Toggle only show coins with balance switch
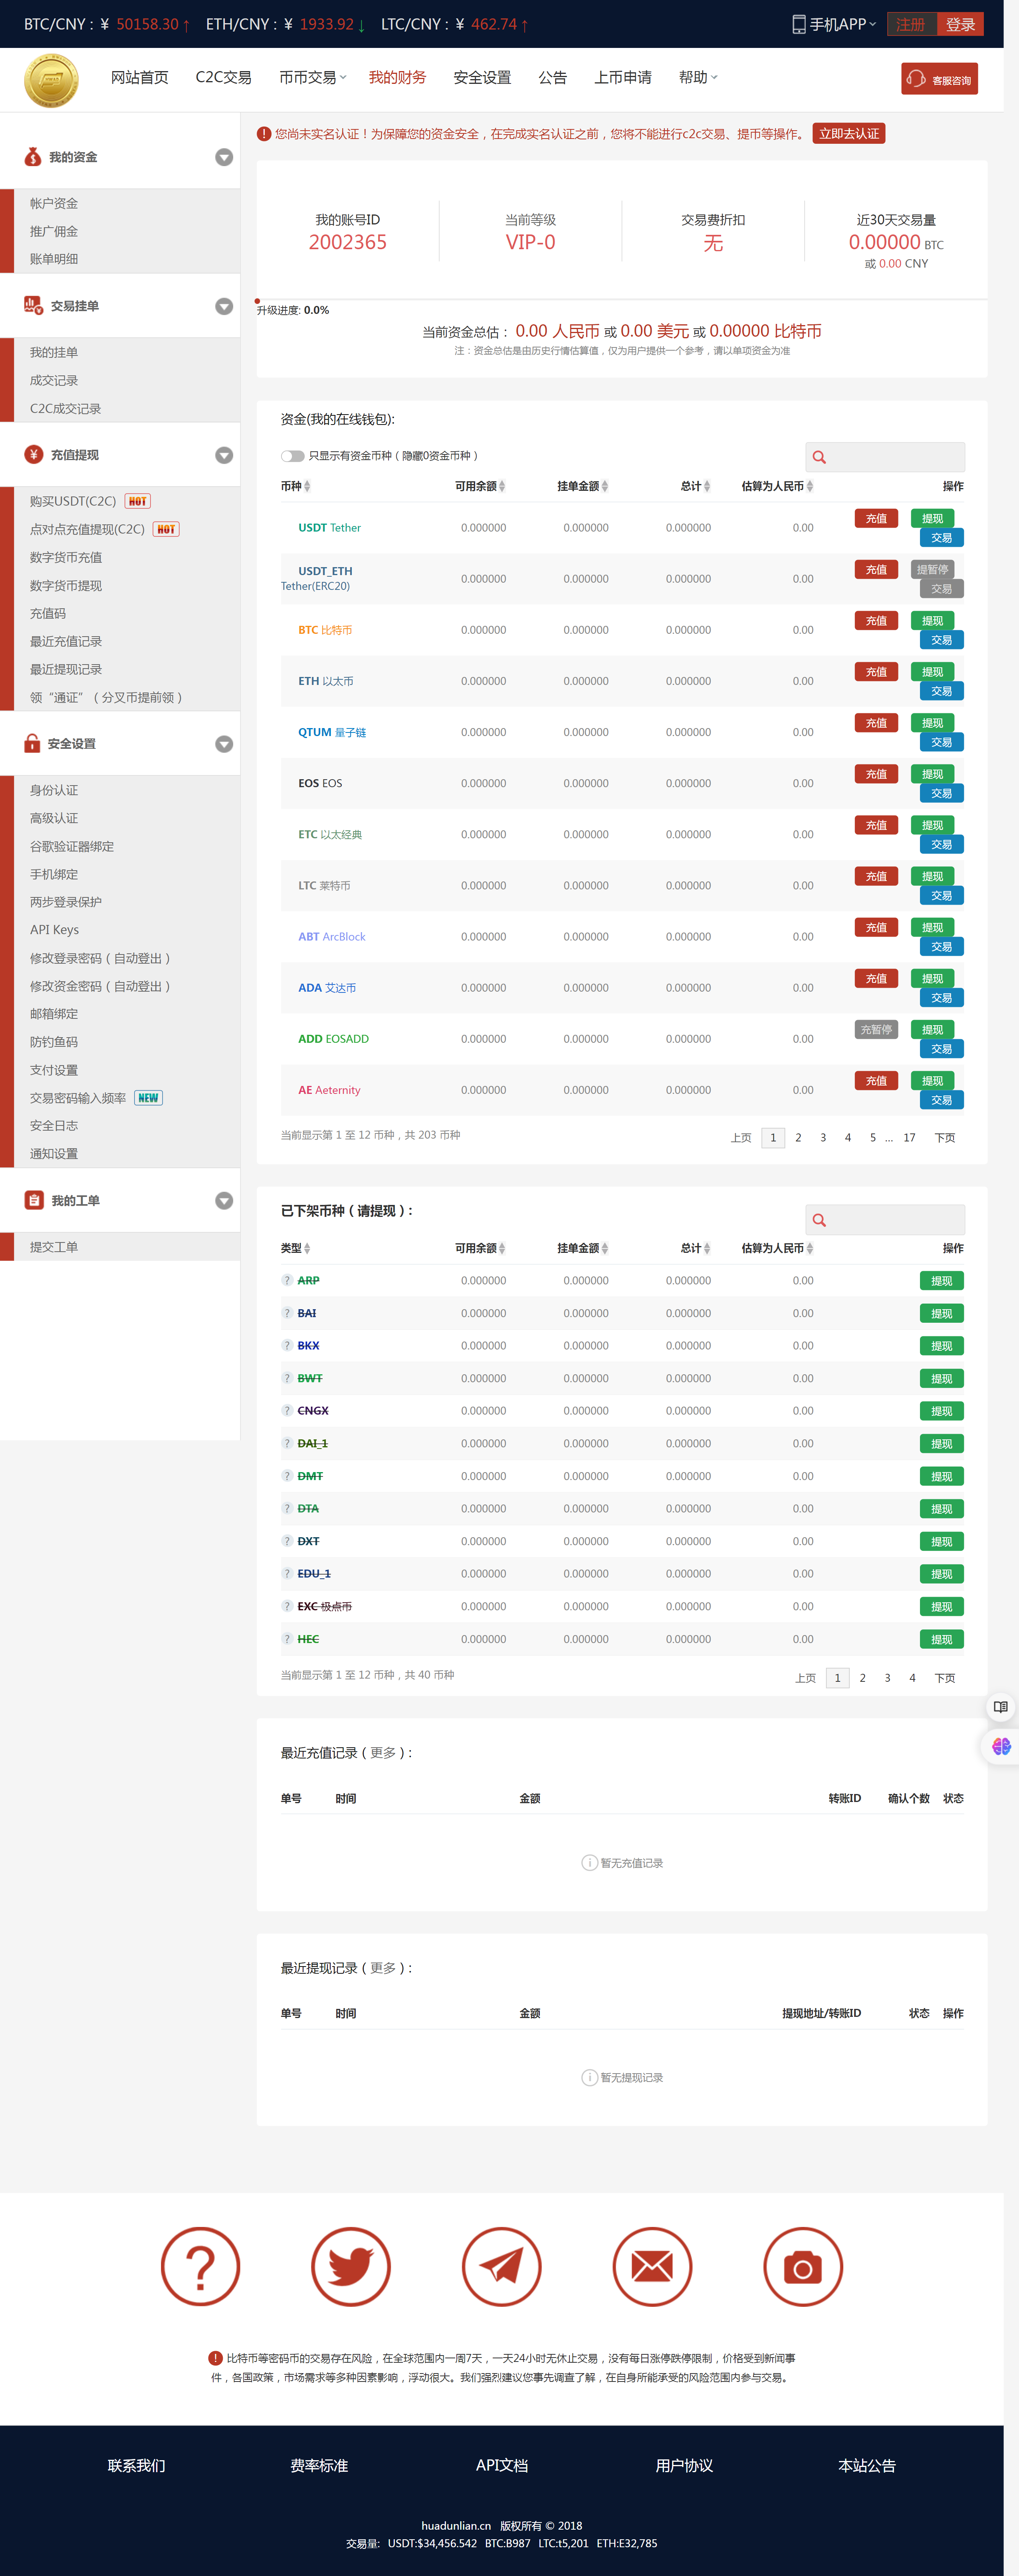 point(292,456)
